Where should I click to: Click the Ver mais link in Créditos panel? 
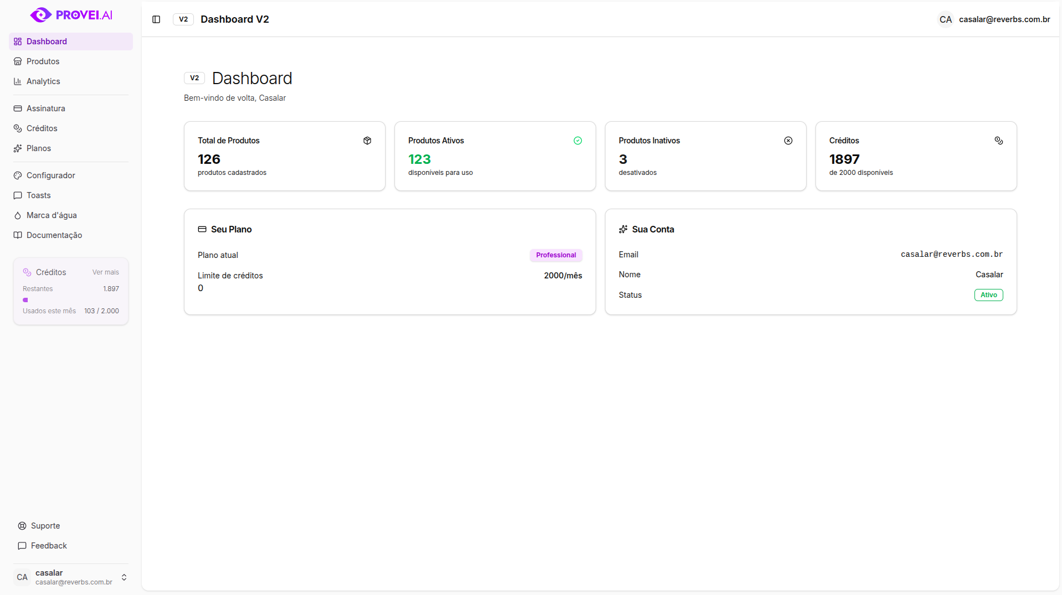(105, 272)
